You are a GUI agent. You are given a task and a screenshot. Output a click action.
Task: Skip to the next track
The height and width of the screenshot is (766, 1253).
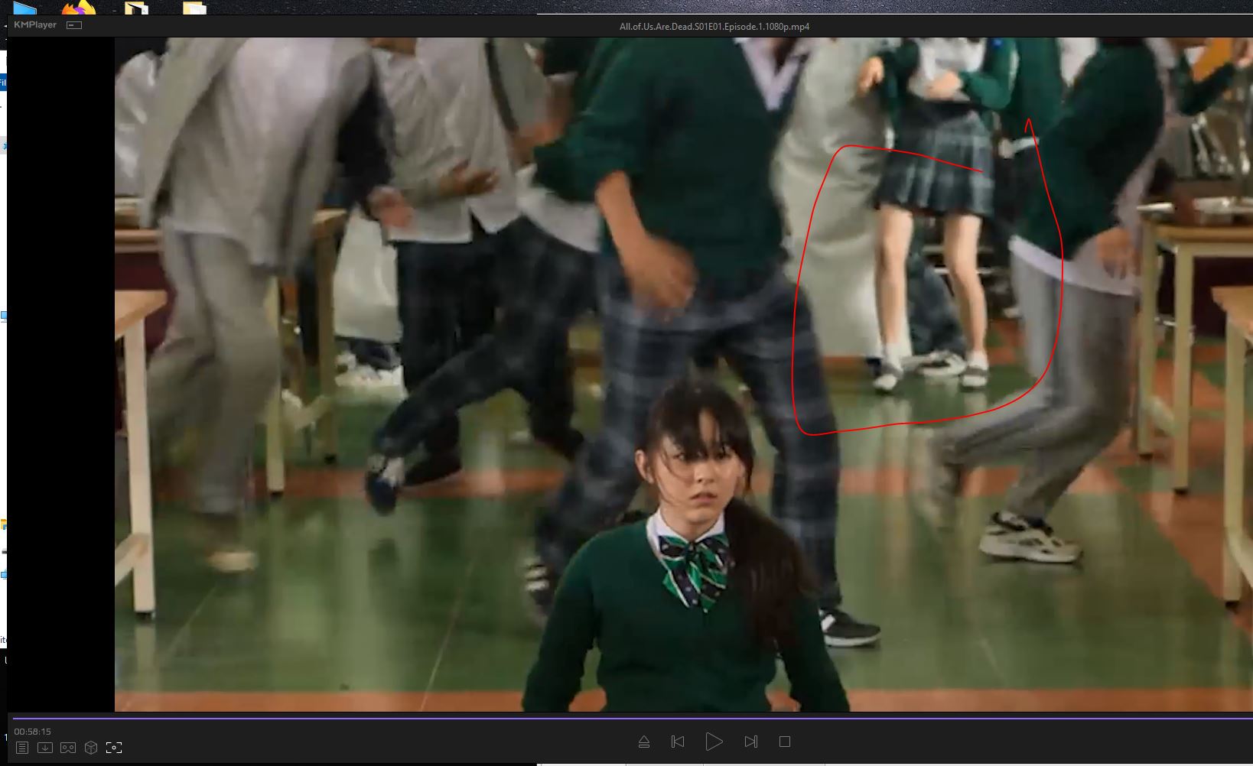750,742
